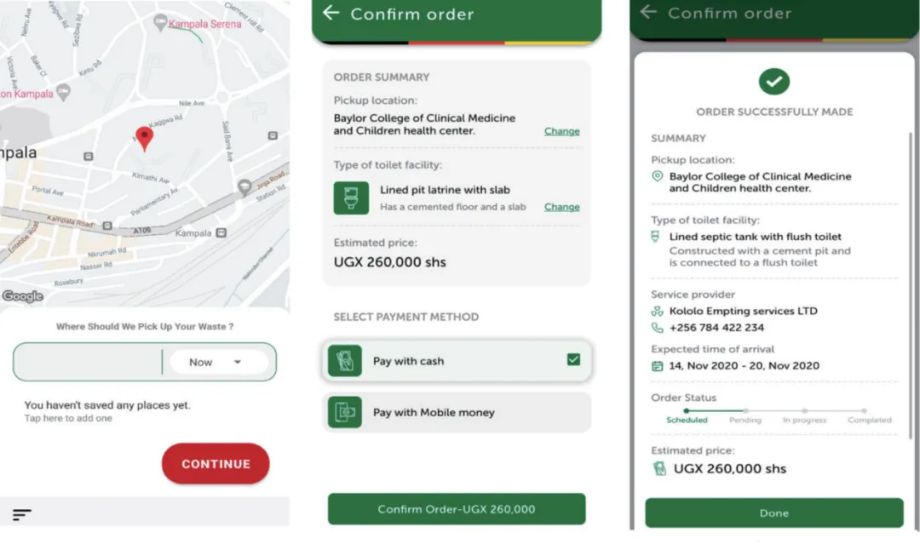Open the Now pickup time dropdown
920x544 pixels.
coord(217,362)
